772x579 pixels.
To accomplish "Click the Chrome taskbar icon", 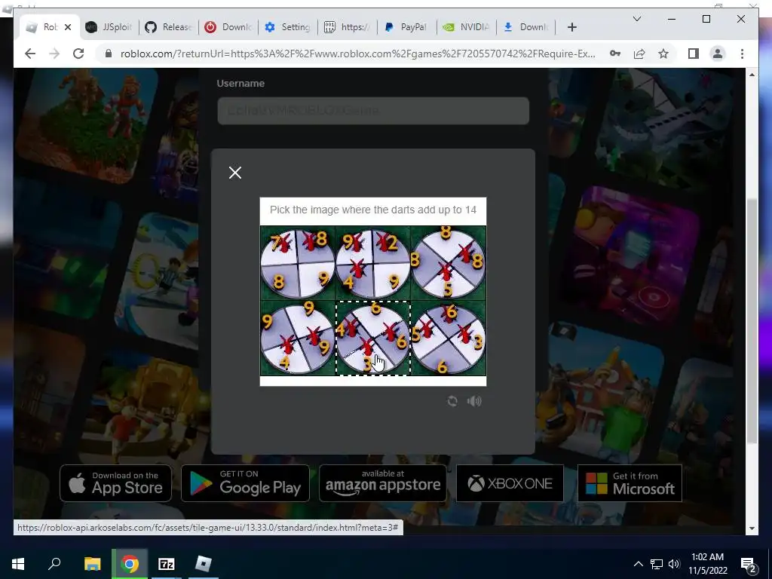I will coord(130,564).
